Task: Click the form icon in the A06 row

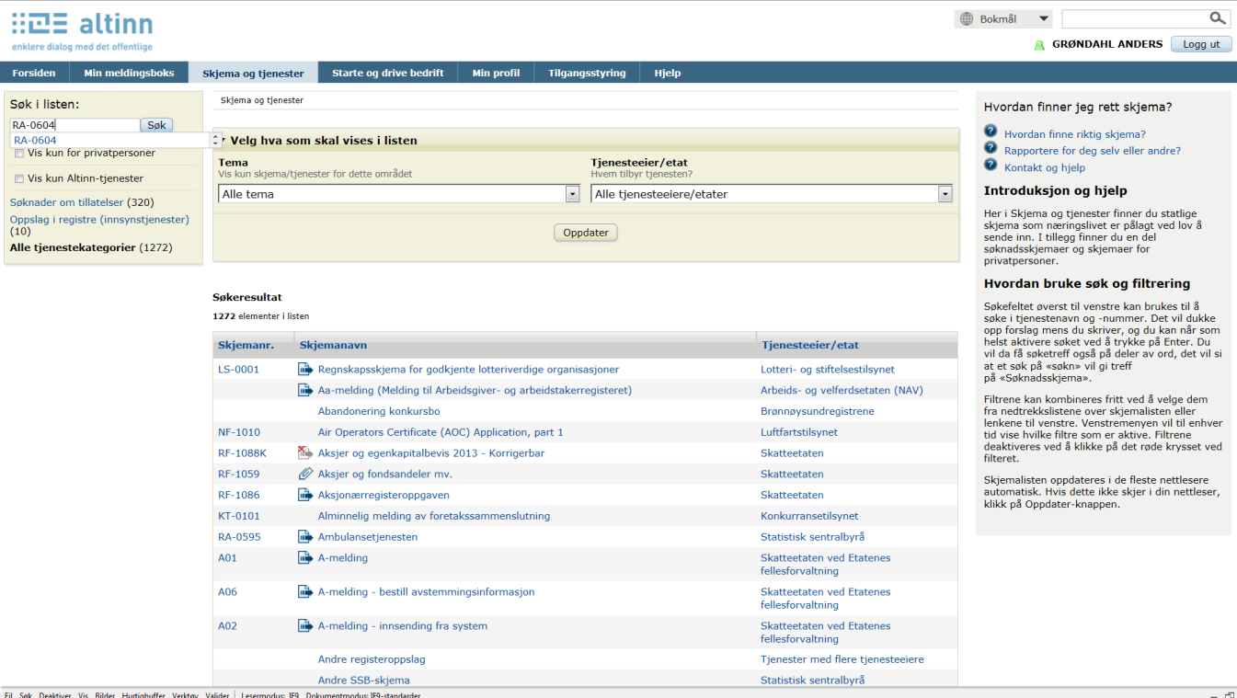Action: tap(306, 591)
